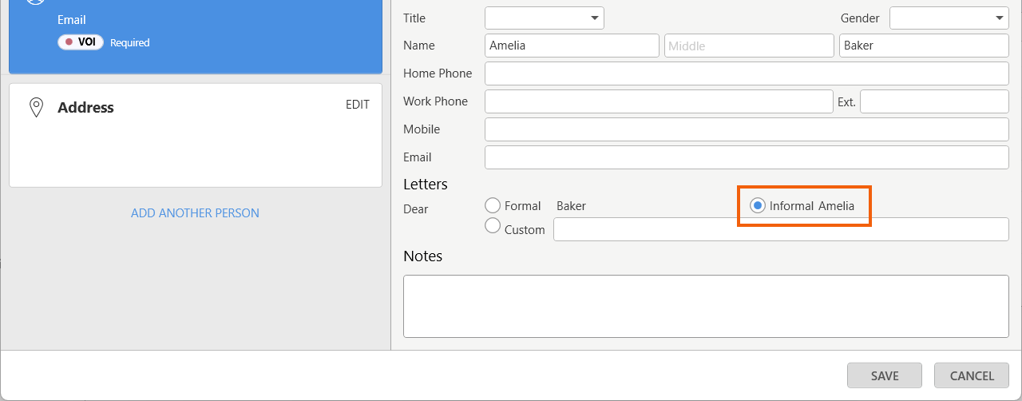Select the Informal Amelia radio button
The image size is (1022, 401).
(757, 206)
